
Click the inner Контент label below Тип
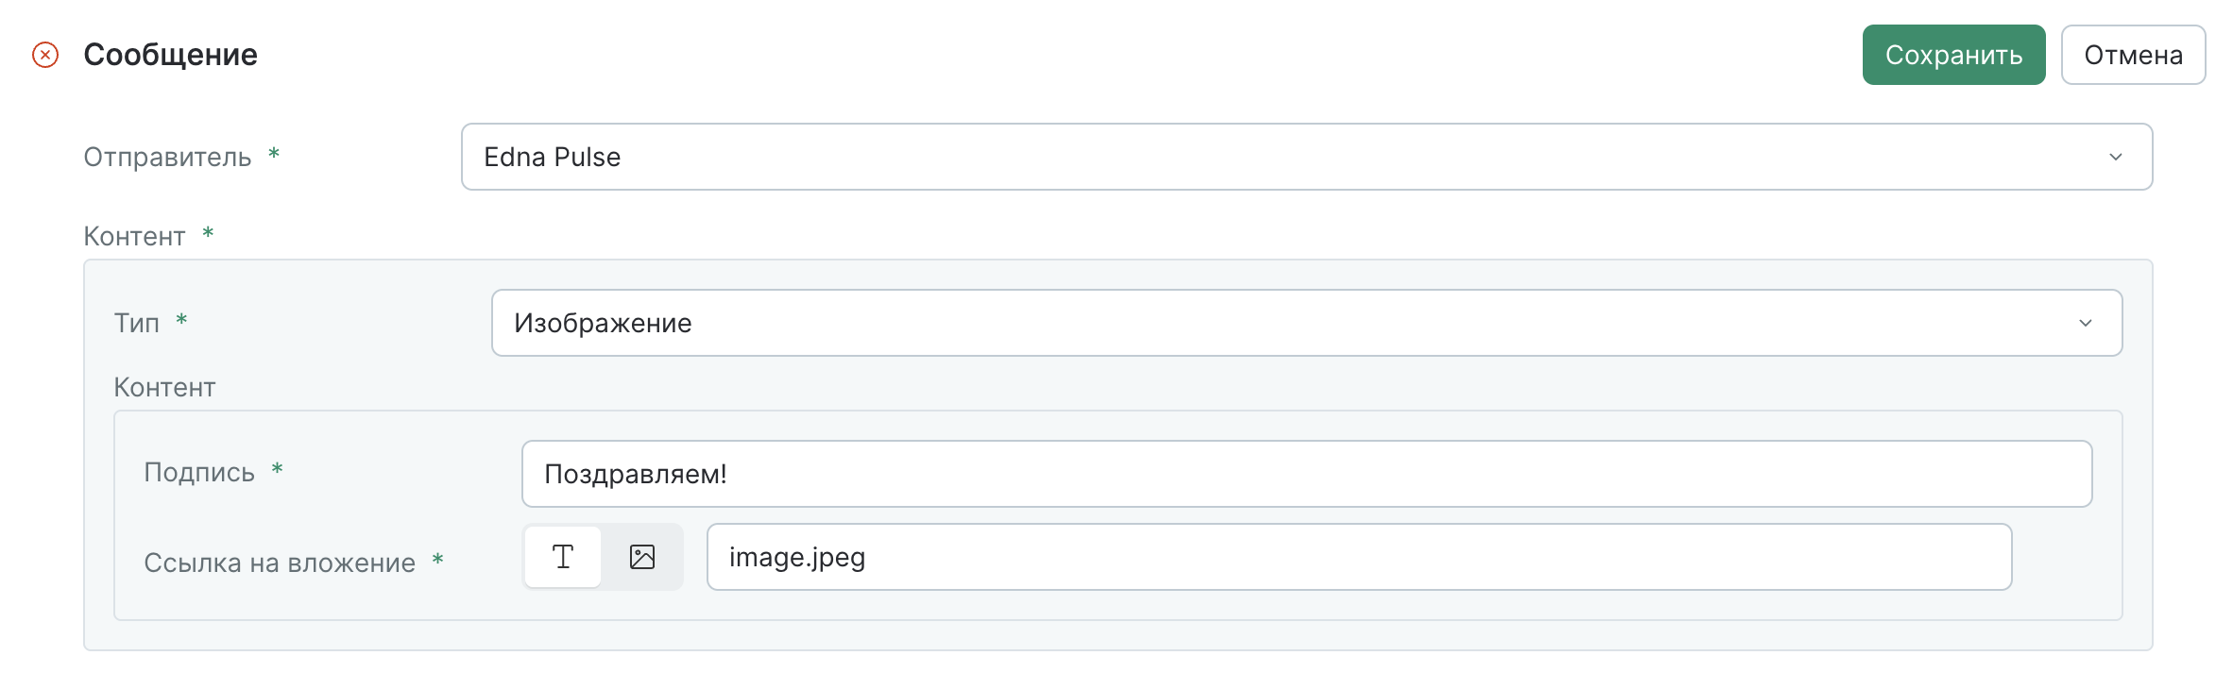(x=164, y=387)
